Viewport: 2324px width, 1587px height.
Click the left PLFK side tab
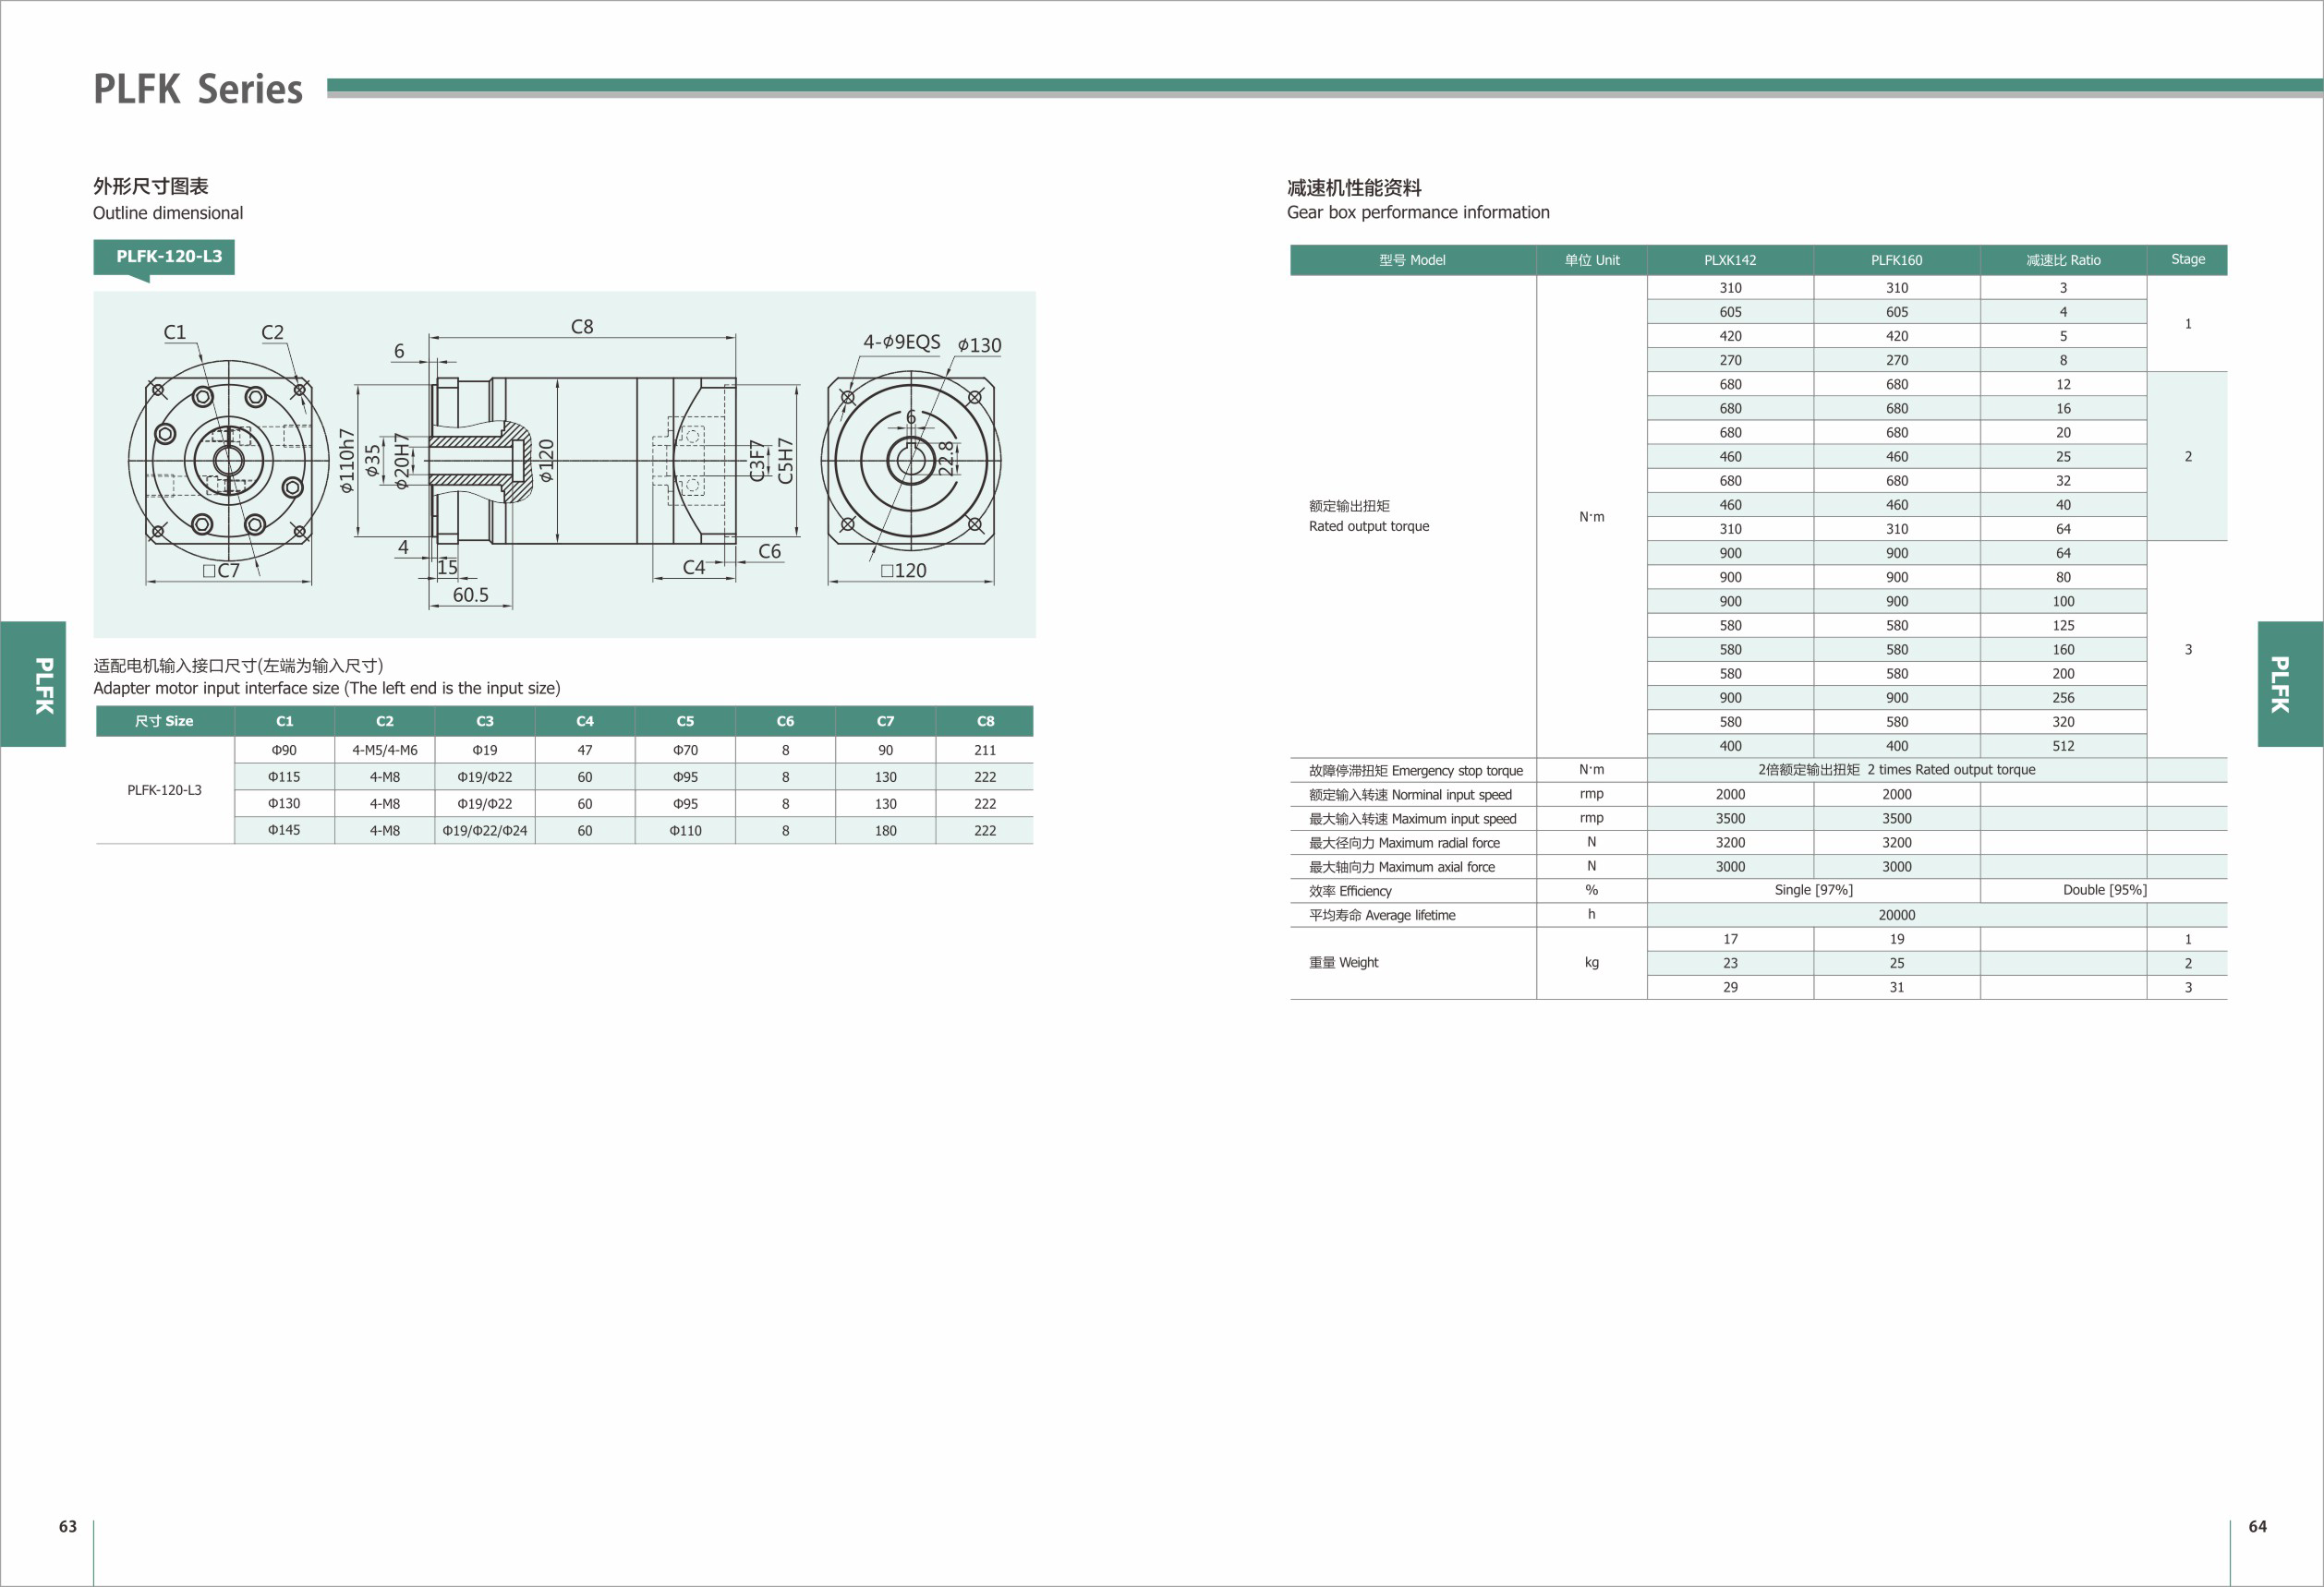click(33, 683)
